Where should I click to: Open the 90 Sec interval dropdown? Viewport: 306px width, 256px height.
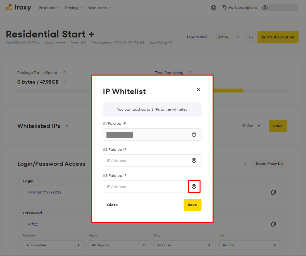[251, 126]
